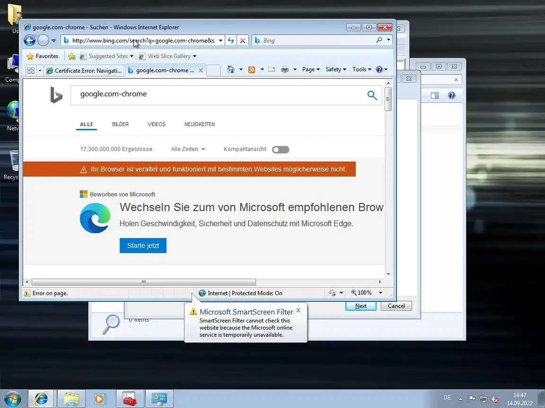Click preview pane icon in Explorer window
Screen dimensions: 545x408
tap(435, 95)
